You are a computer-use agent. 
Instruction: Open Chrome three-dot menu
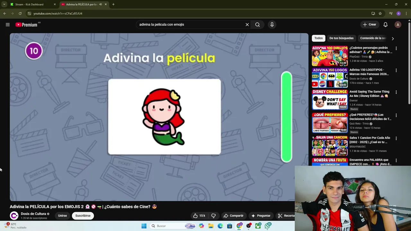[406, 13]
